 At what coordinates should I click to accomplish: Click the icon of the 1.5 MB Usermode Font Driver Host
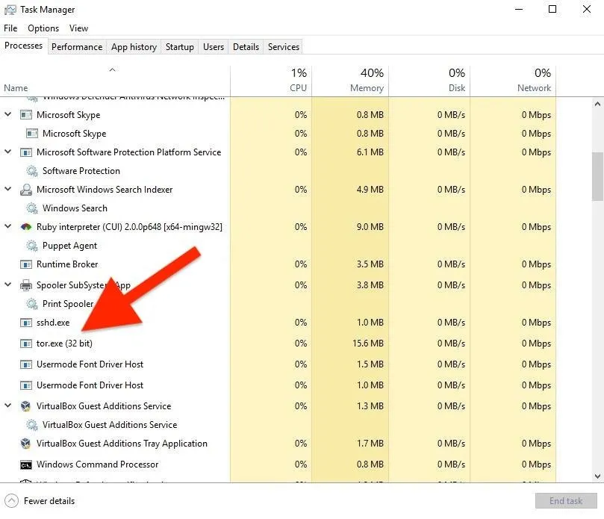pyautogui.click(x=26, y=364)
